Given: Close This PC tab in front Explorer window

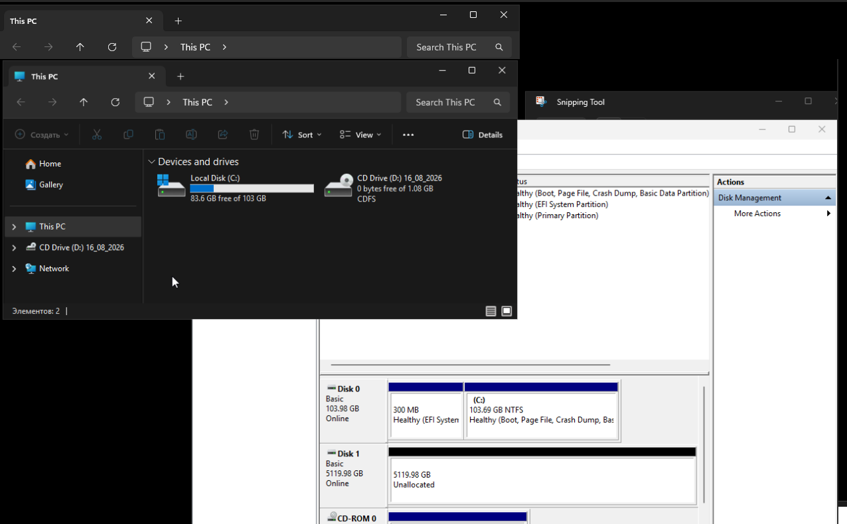Looking at the screenshot, I should tap(152, 76).
